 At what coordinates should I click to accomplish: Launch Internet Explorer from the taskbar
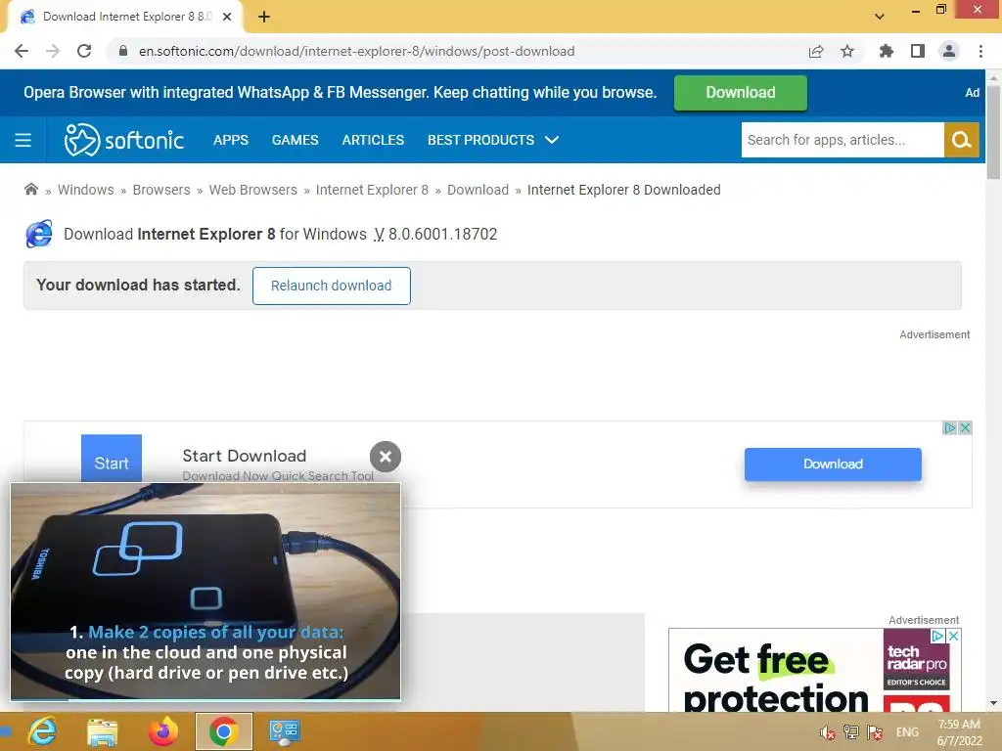[x=42, y=731]
